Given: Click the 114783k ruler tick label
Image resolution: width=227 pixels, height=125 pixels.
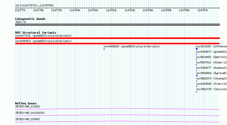Looking at the screenshot, I should 130,10.
